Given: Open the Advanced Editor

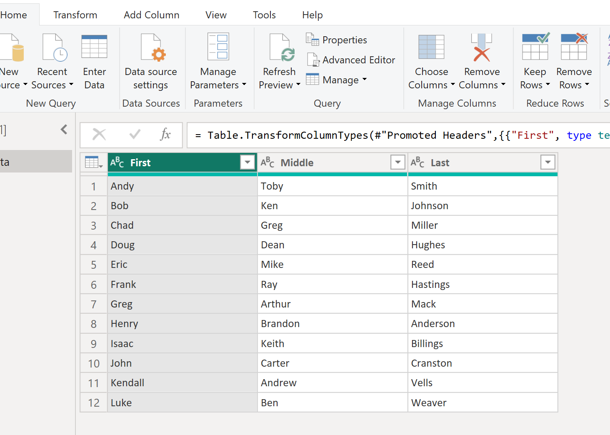Looking at the screenshot, I should [x=351, y=60].
